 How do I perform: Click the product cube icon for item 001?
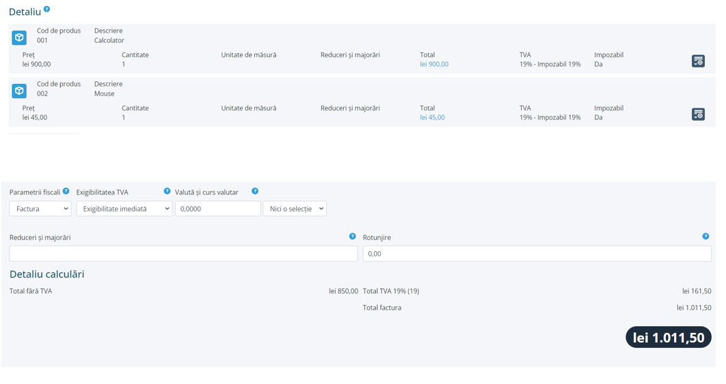[x=19, y=38]
